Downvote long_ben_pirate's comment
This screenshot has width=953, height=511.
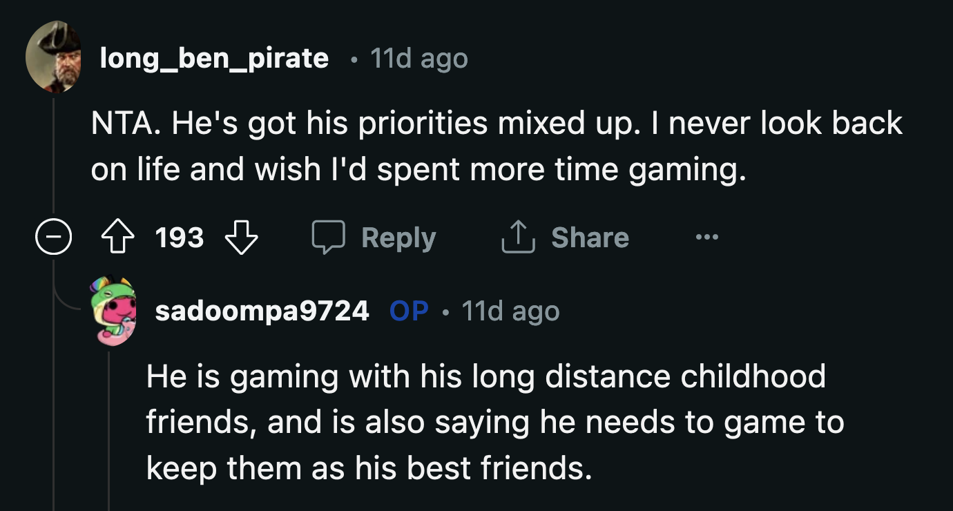click(x=240, y=238)
